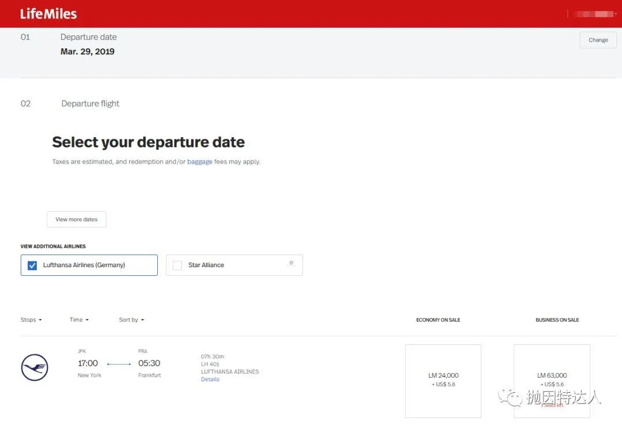This screenshot has width=622, height=425.
Task: Uncheck the Lufthansa Airlines (Germany) checkbox
Action: (32, 265)
